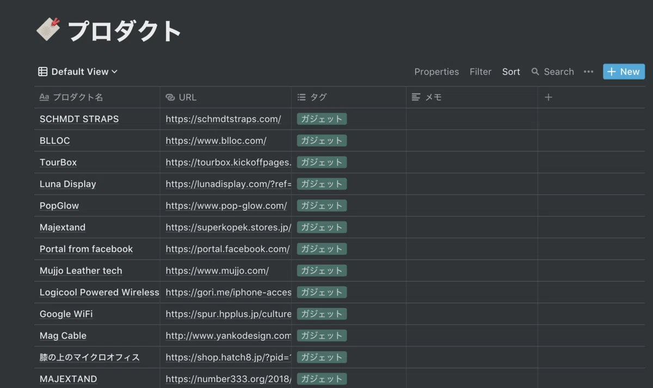Open the Luna Display row title

point(68,184)
